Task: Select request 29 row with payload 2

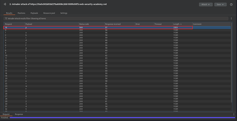Action: (117, 101)
